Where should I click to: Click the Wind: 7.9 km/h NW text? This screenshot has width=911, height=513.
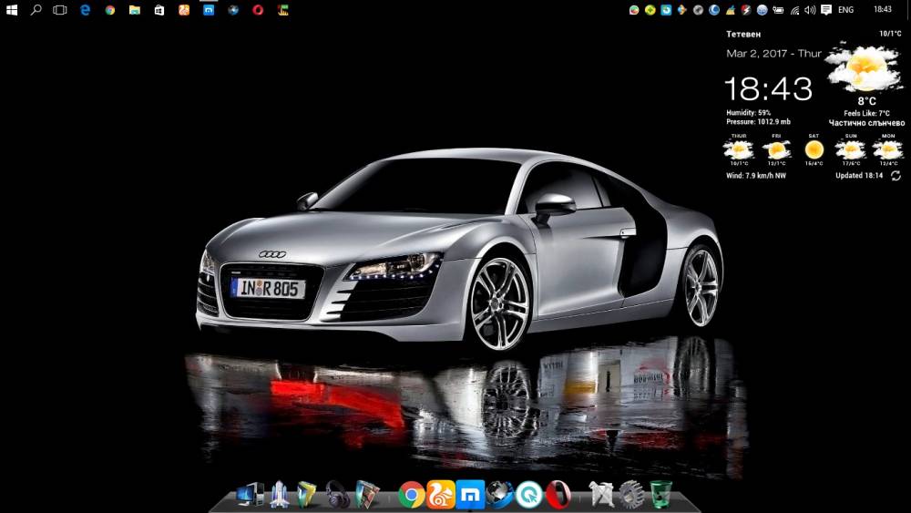click(x=756, y=176)
